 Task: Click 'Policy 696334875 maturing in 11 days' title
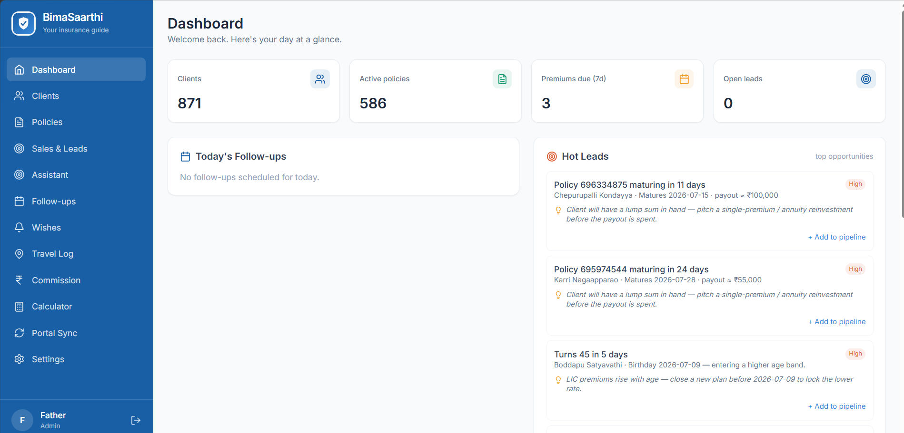pos(630,185)
